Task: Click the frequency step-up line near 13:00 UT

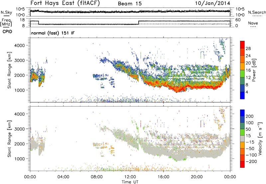Action: (139, 23)
